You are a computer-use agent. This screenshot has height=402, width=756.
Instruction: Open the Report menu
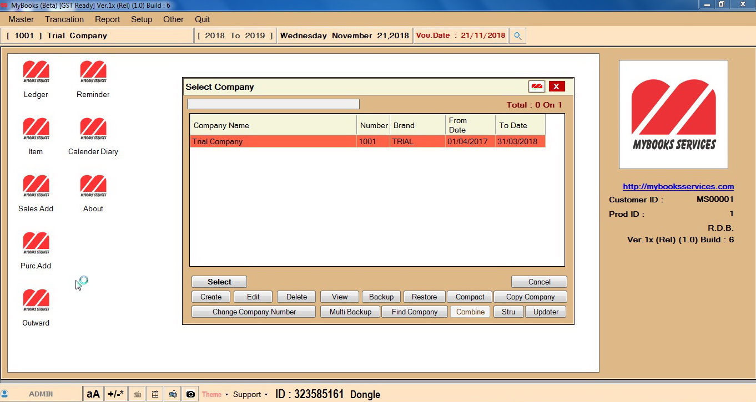tap(107, 19)
